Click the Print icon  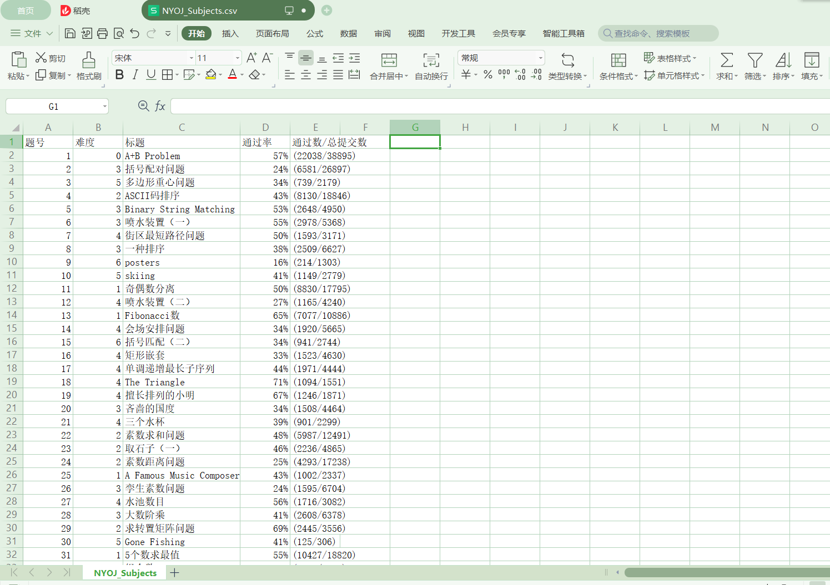[x=102, y=33]
